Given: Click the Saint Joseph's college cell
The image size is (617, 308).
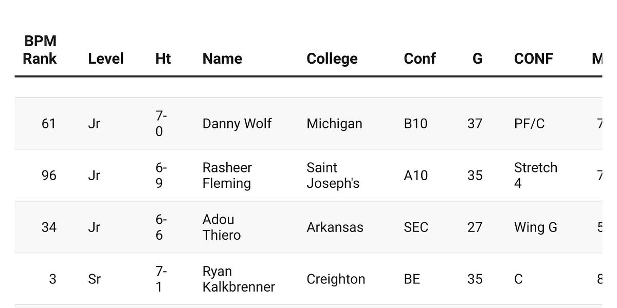Looking at the screenshot, I should pos(333,176).
